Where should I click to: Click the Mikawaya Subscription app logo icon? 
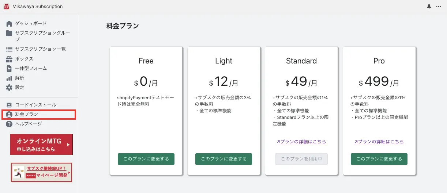6,6
